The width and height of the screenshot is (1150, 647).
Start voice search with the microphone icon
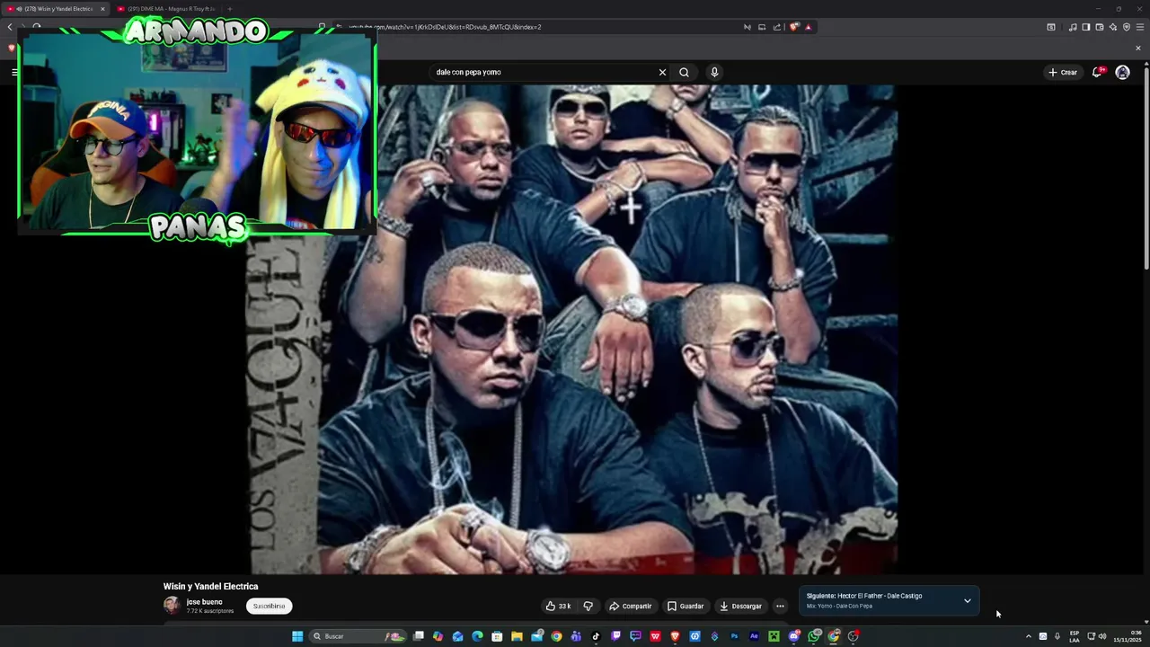714,72
